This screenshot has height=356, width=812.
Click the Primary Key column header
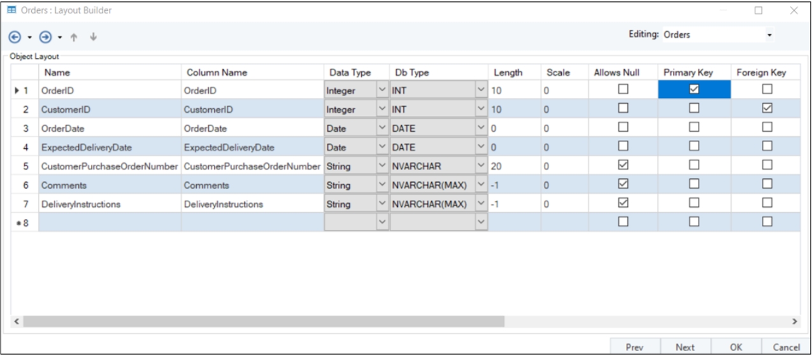tap(688, 73)
